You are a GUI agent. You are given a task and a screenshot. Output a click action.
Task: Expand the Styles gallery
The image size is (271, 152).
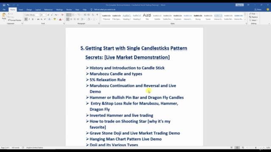(245, 20)
